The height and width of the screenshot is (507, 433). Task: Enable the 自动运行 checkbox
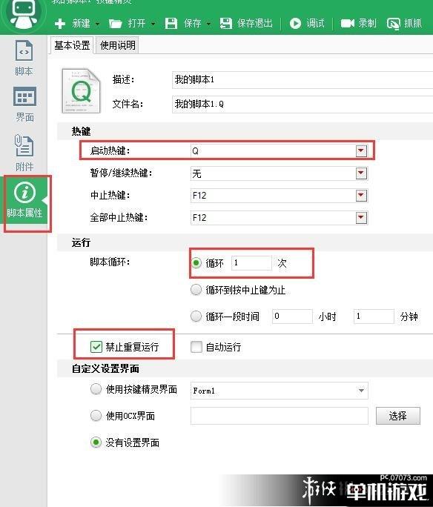[x=196, y=347]
